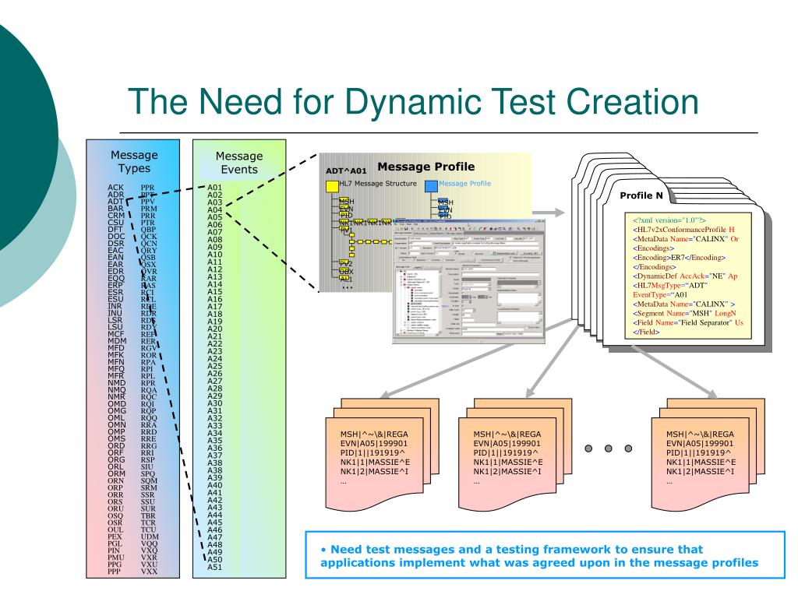
Task: Select the QRY message type
Action: tap(149, 250)
